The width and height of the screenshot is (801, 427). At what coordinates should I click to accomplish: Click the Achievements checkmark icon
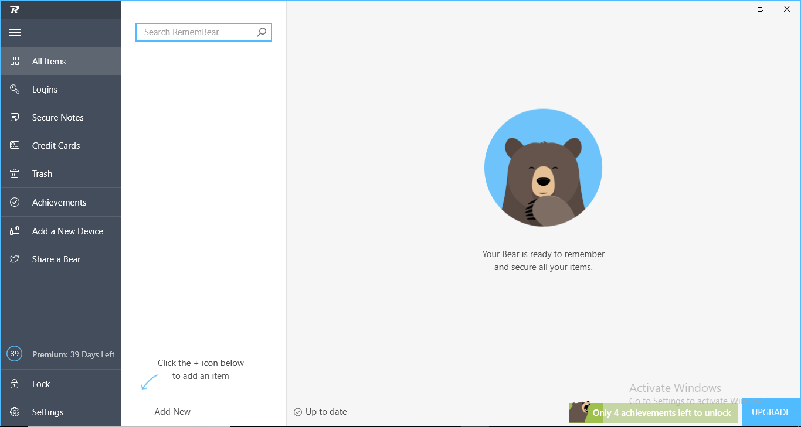pos(15,202)
